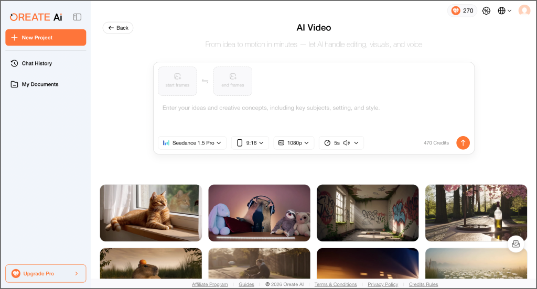Click the floating feedback icon

[x=516, y=244]
